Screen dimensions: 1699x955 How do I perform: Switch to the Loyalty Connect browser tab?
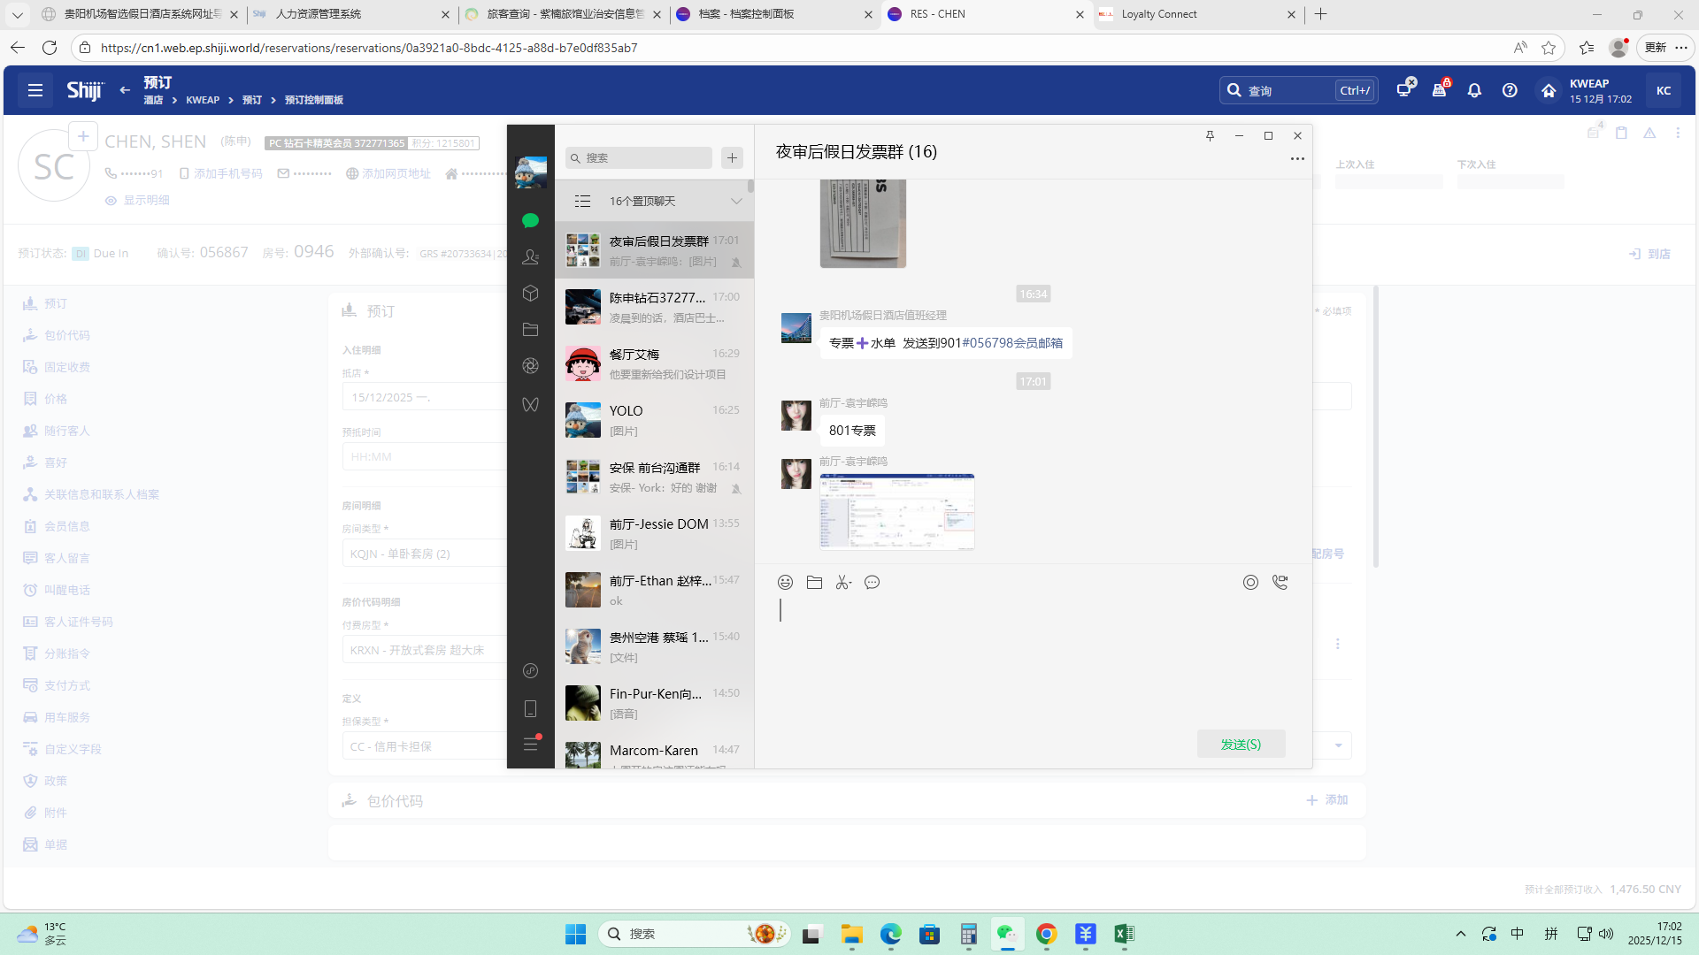1159,14
